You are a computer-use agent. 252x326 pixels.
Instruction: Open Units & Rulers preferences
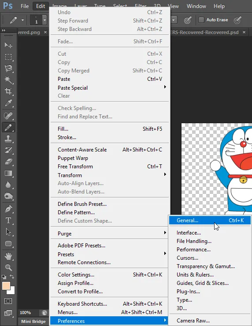click(210, 275)
